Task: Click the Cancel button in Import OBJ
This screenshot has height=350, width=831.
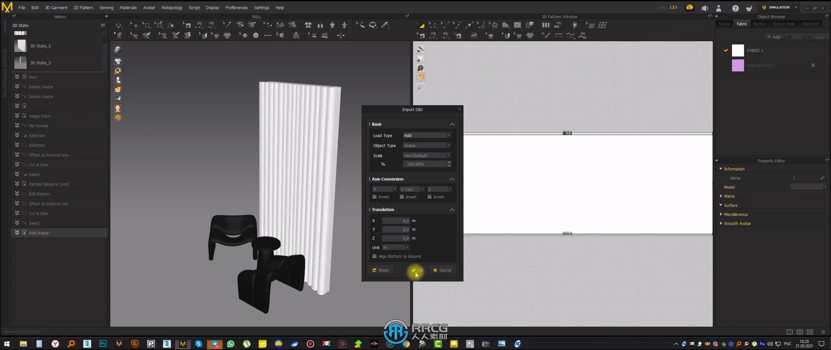Action: (442, 270)
